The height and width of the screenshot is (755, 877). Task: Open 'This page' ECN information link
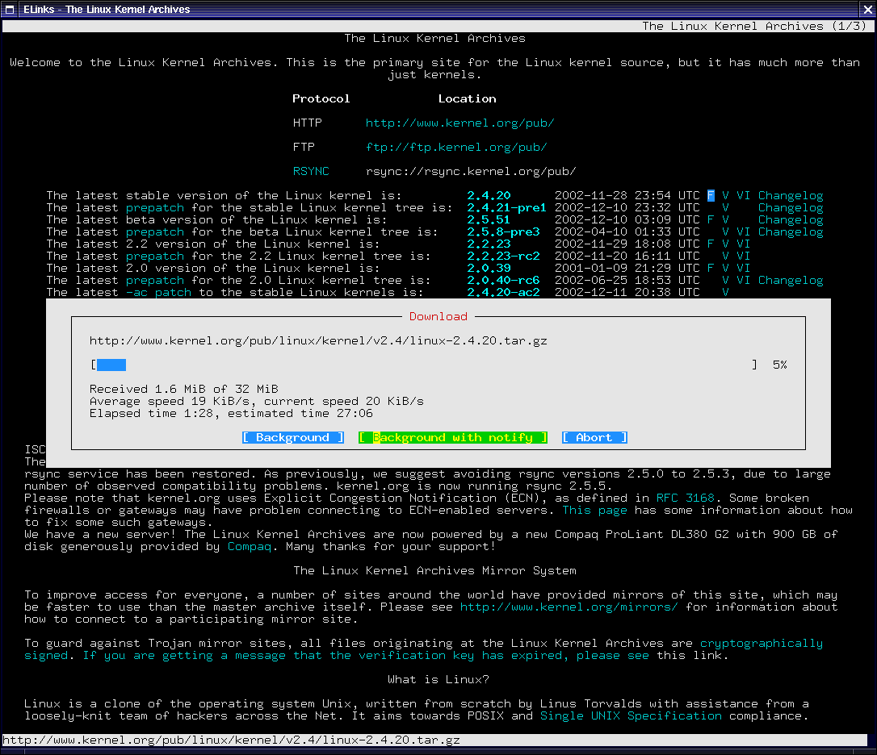pos(594,511)
